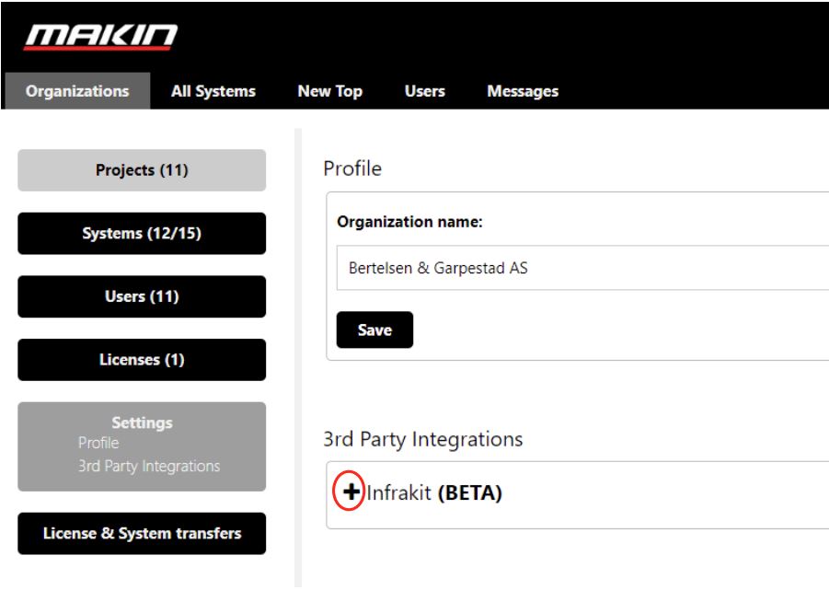Open Systems (12/15) section
This screenshot has height=590, width=829.
pyautogui.click(x=142, y=233)
